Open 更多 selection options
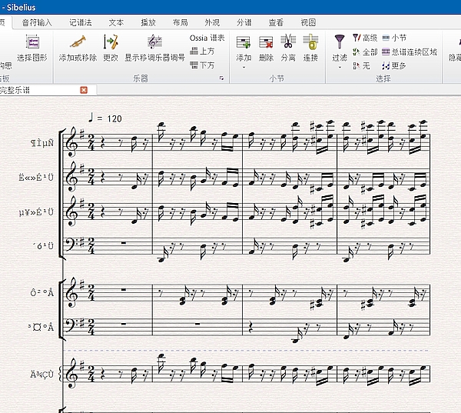This screenshot has width=461, height=413. pyautogui.click(x=394, y=65)
